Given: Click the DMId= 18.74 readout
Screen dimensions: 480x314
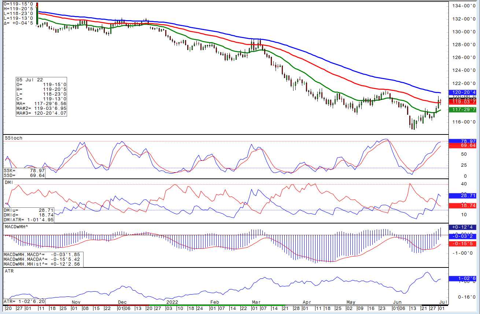Looking at the screenshot, I should coord(29,215).
